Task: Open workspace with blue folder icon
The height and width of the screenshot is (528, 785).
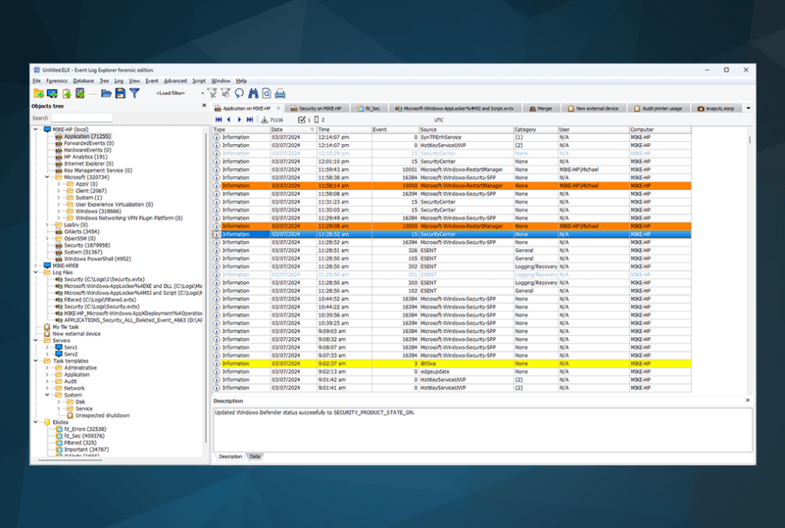Action: point(106,93)
